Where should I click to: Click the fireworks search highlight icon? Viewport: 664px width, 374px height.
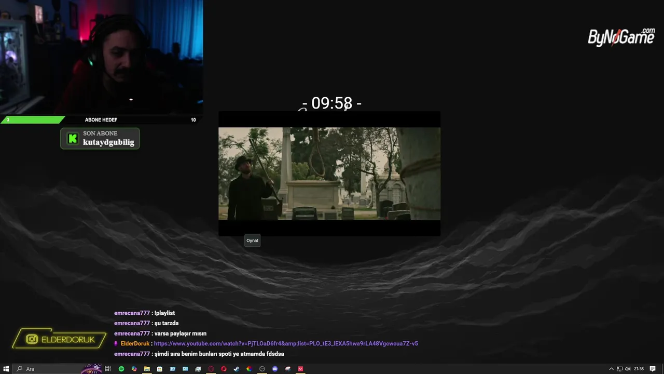click(92, 369)
